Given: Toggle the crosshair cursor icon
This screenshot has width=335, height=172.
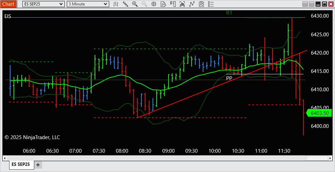Looking at the screenshot, I should tap(154, 4).
